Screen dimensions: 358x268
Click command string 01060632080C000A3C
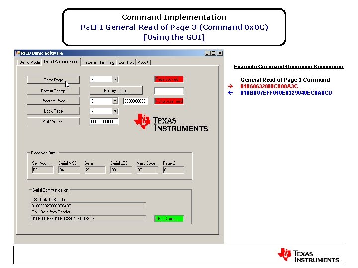269,86
